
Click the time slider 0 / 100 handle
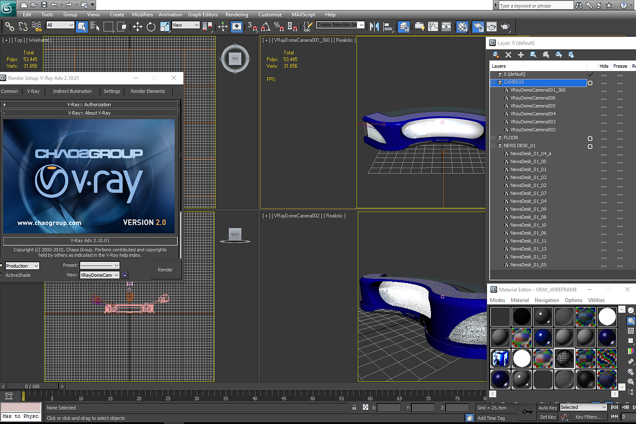pyautogui.click(x=32, y=386)
